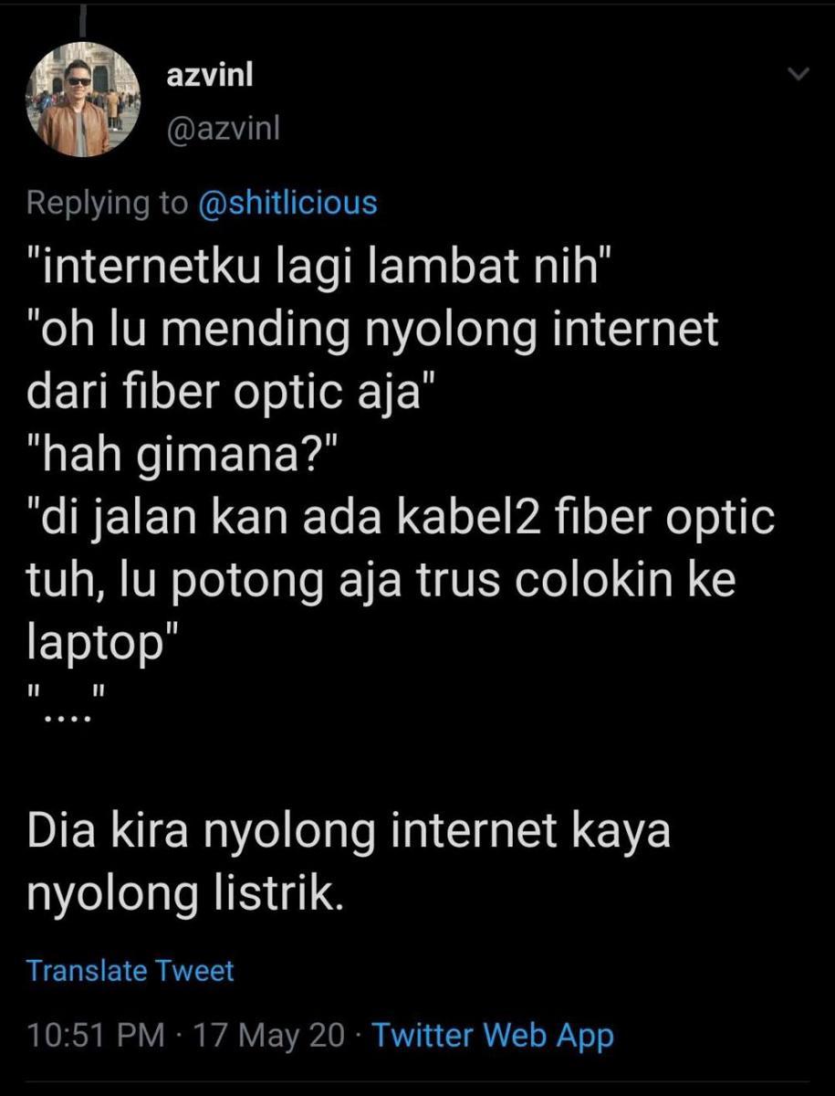Click the display name azvinl

(210, 76)
